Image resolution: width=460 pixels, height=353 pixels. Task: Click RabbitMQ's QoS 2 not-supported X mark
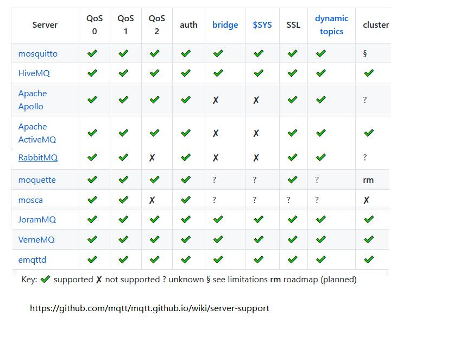tap(152, 158)
